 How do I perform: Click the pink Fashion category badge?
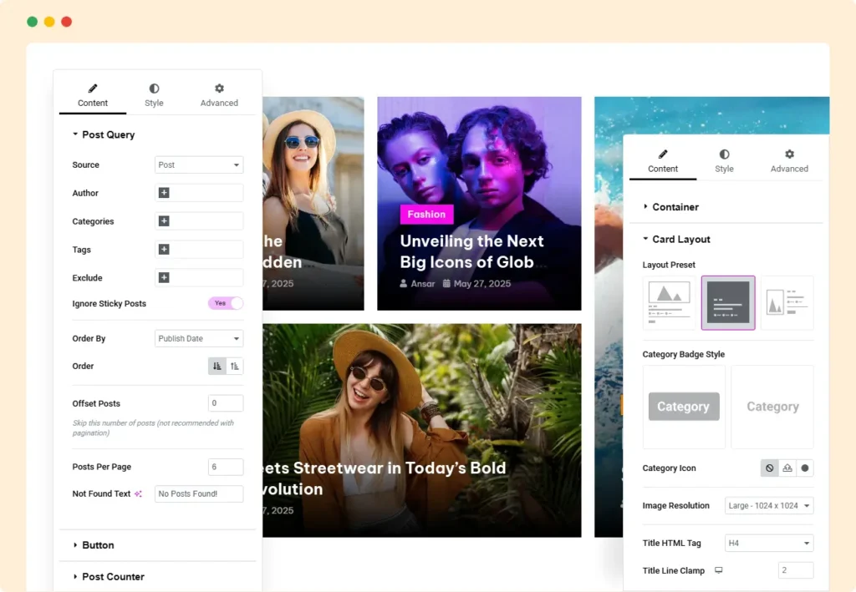coord(426,215)
